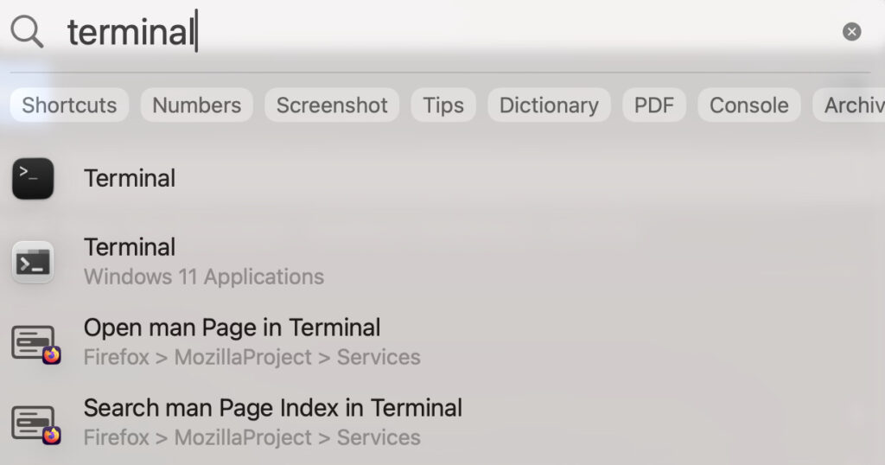885x465 pixels.
Task: Select the Shortcuts suggestion chip
Action: click(x=69, y=105)
